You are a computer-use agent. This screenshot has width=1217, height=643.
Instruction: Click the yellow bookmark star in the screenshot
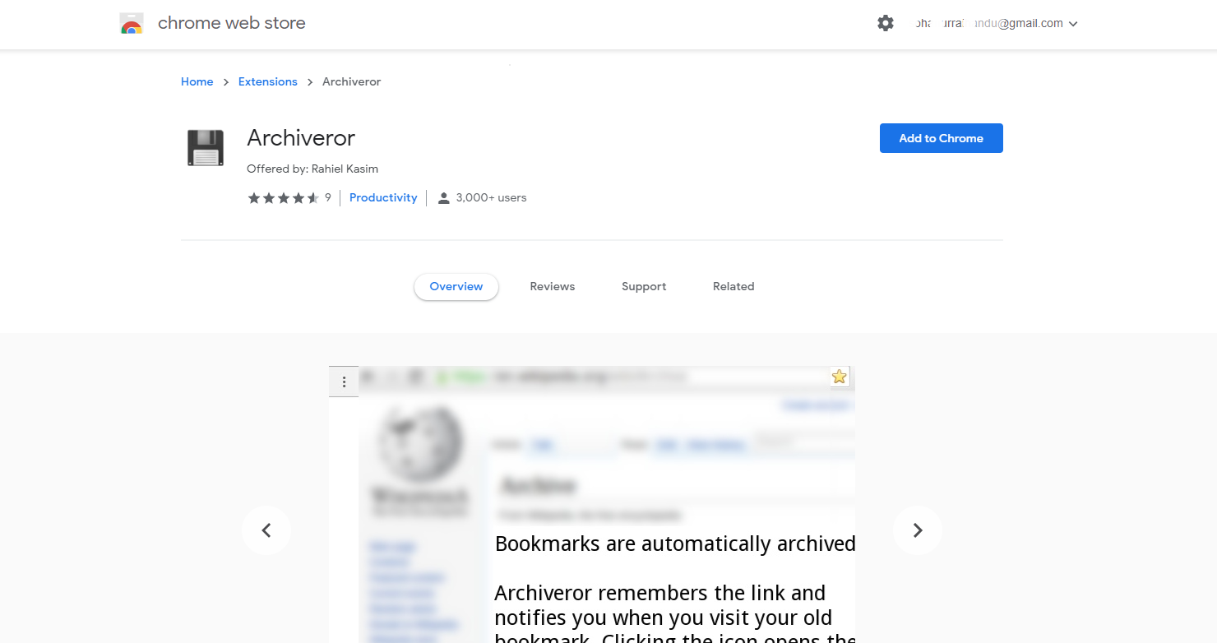840,377
